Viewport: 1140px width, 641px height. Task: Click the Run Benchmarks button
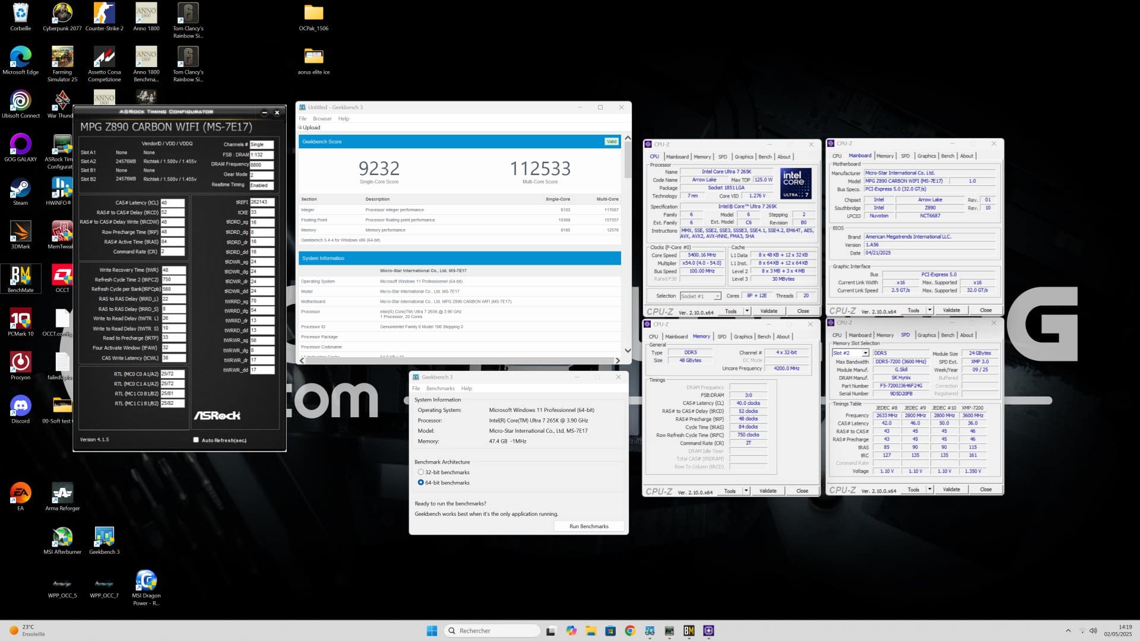(x=588, y=526)
